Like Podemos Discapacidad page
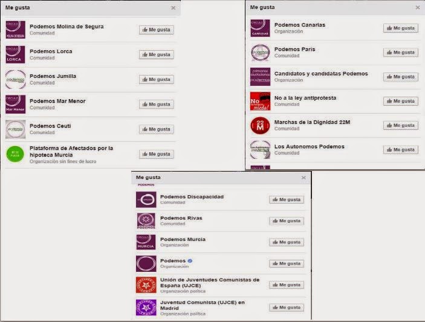The width and height of the screenshot is (425, 322). pos(287,200)
